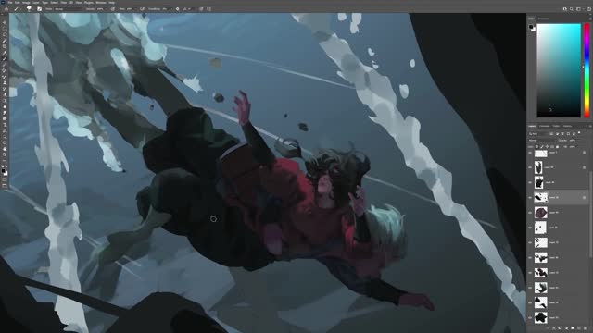
Task: Enable airbrush-style build-up icon
Action: pyautogui.click(x=142, y=9)
